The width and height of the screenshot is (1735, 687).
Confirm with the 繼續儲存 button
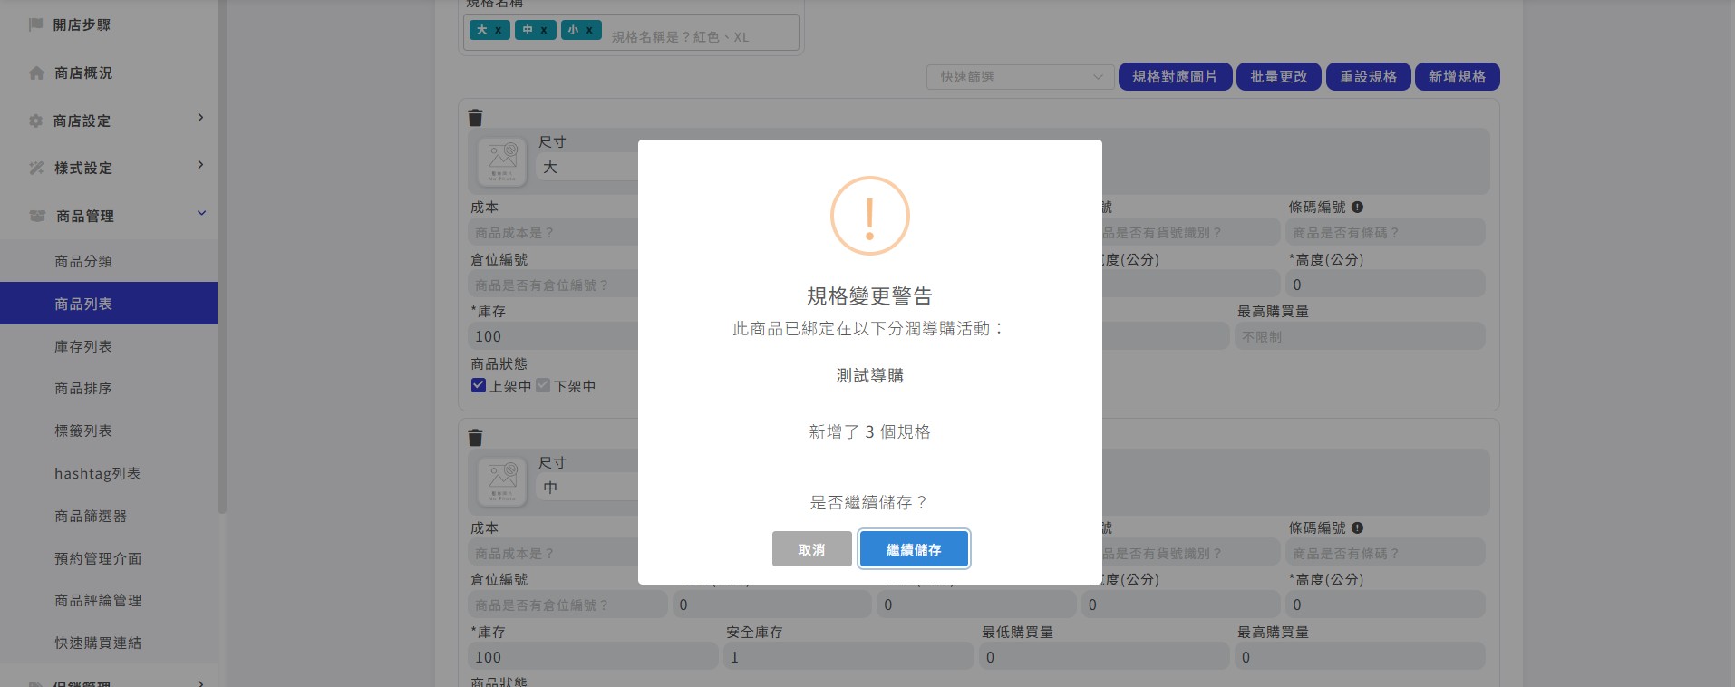[914, 549]
